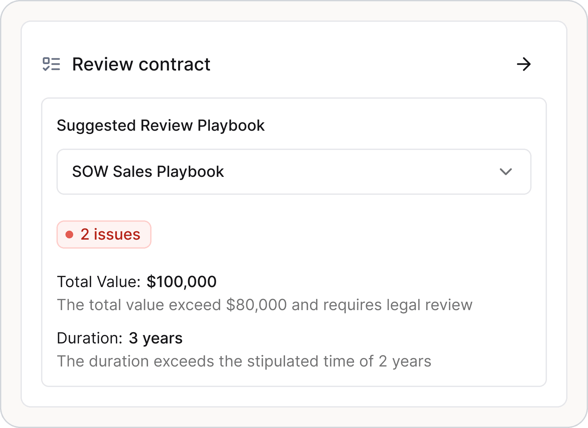
Task: Click the legal review warning text
Action: pyautogui.click(x=264, y=305)
